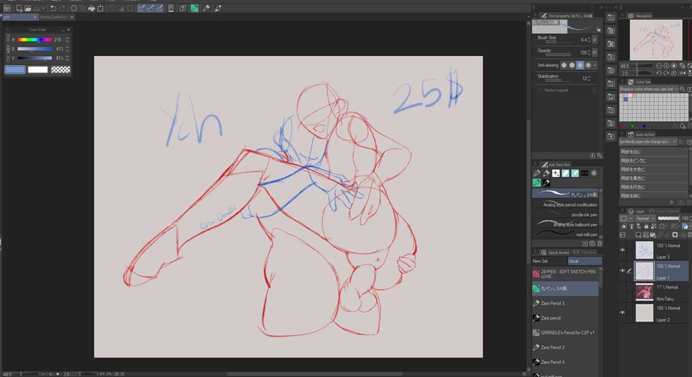Select the sparkle sub tool group icon

pos(556,174)
